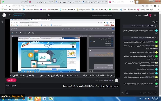Open the Aparat hamburger menu
161x101 pixels.
coord(155,15)
